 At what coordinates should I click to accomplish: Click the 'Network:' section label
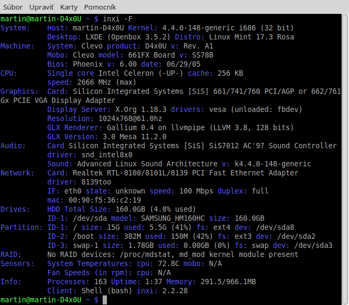(18, 173)
